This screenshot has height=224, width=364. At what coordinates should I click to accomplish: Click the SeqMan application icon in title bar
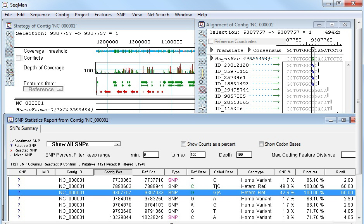tap(5, 5)
